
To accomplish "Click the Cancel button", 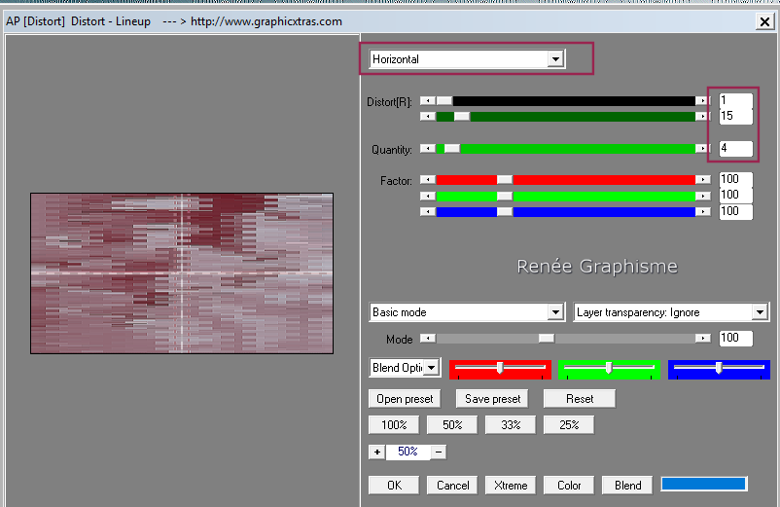I will (452, 486).
